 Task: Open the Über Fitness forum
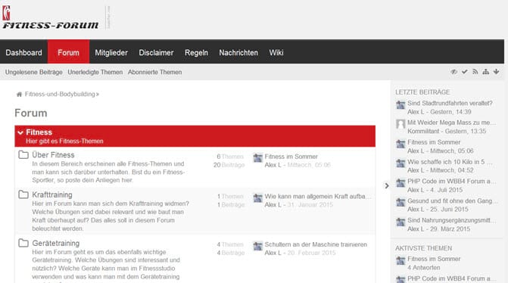(53, 155)
